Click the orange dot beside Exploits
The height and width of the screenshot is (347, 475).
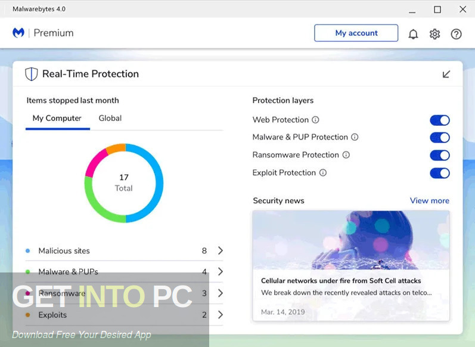pos(28,315)
